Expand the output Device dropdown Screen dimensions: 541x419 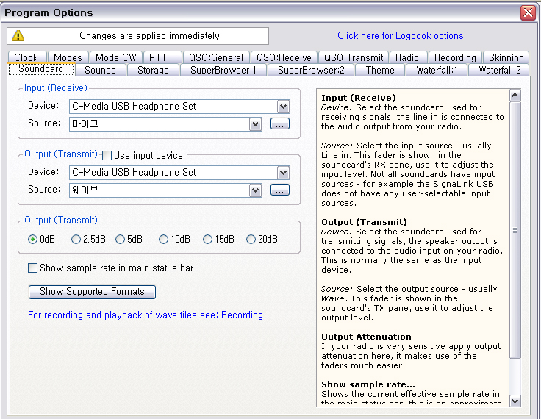(284, 173)
